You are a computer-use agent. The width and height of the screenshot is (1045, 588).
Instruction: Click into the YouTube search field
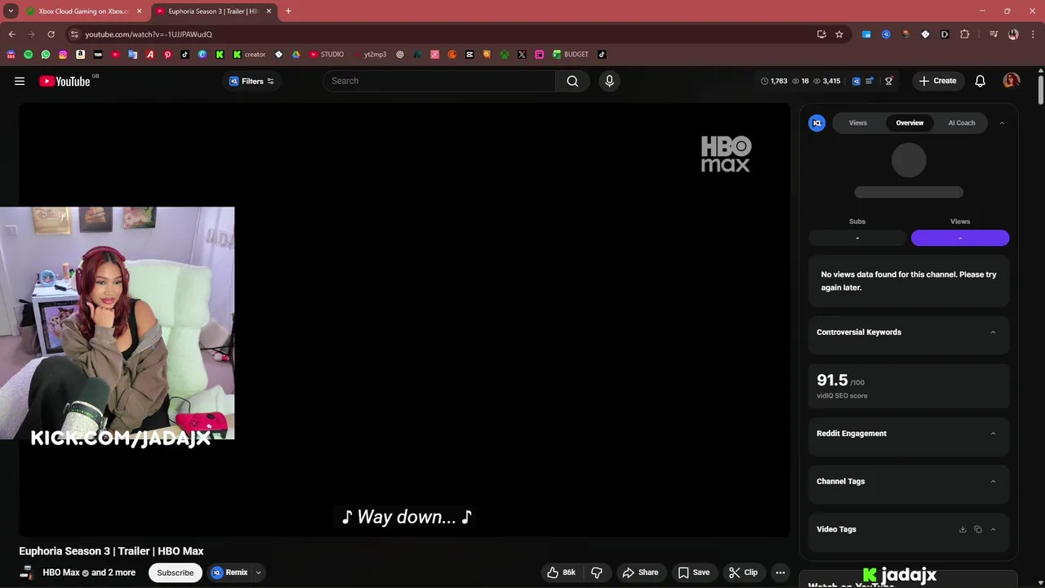click(439, 81)
